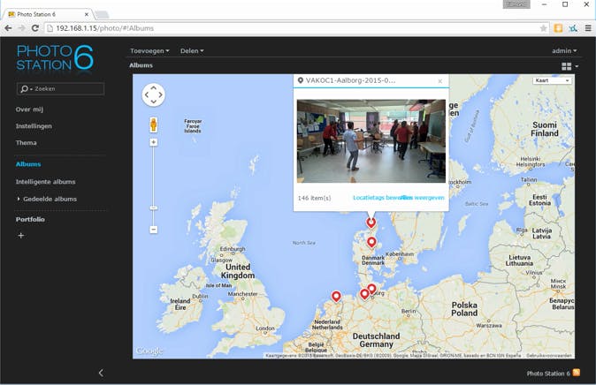
Task: Click the weergeven link in popup
Action: pos(429,198)
